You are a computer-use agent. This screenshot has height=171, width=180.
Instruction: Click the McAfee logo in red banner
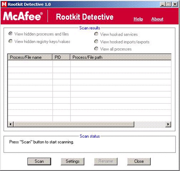point(23,16)
